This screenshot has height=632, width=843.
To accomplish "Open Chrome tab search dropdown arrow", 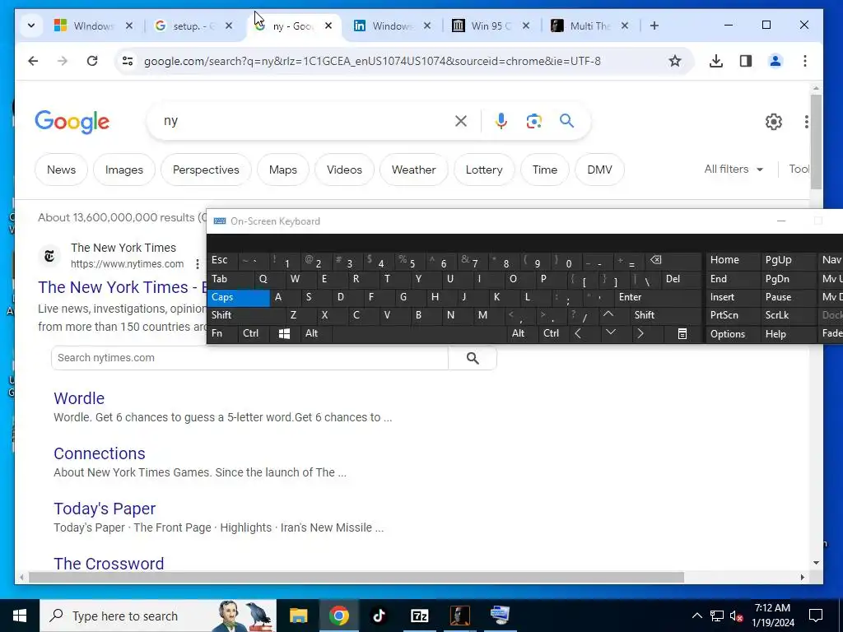I will [31, 26].
